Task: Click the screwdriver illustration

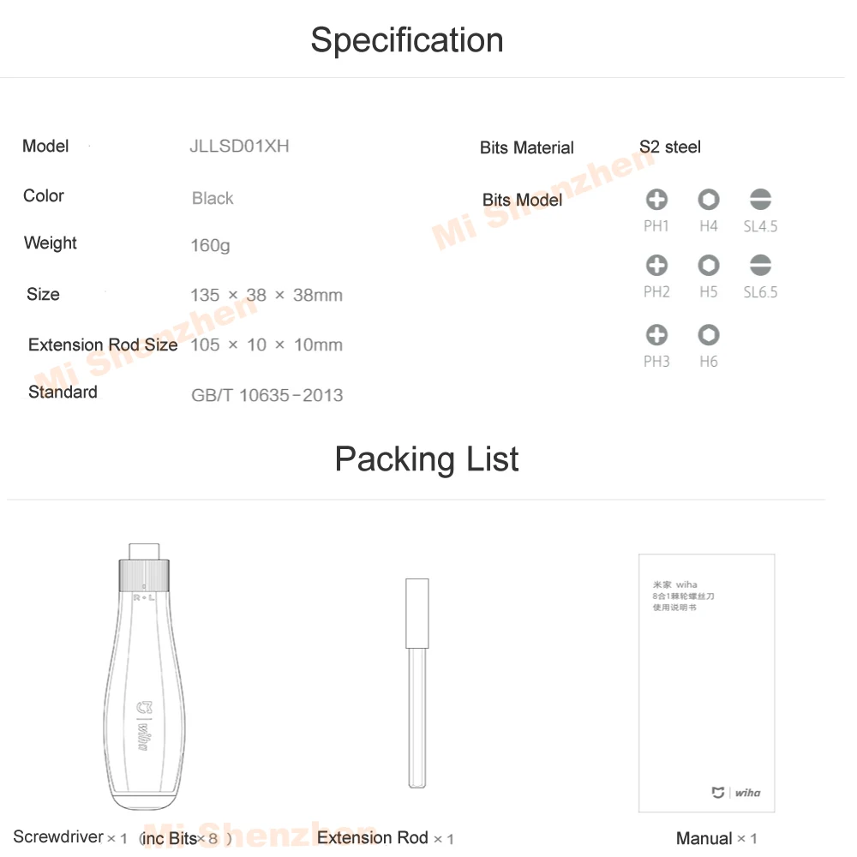Action: [144, 676]
